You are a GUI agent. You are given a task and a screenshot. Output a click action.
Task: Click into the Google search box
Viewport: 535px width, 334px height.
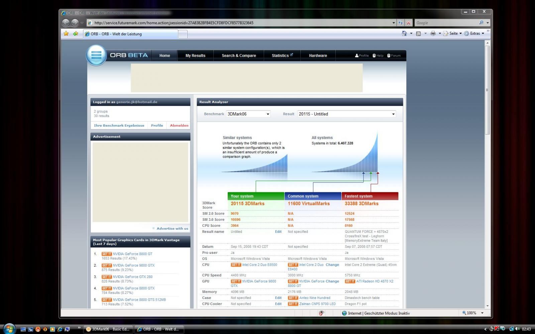(446, 23)
